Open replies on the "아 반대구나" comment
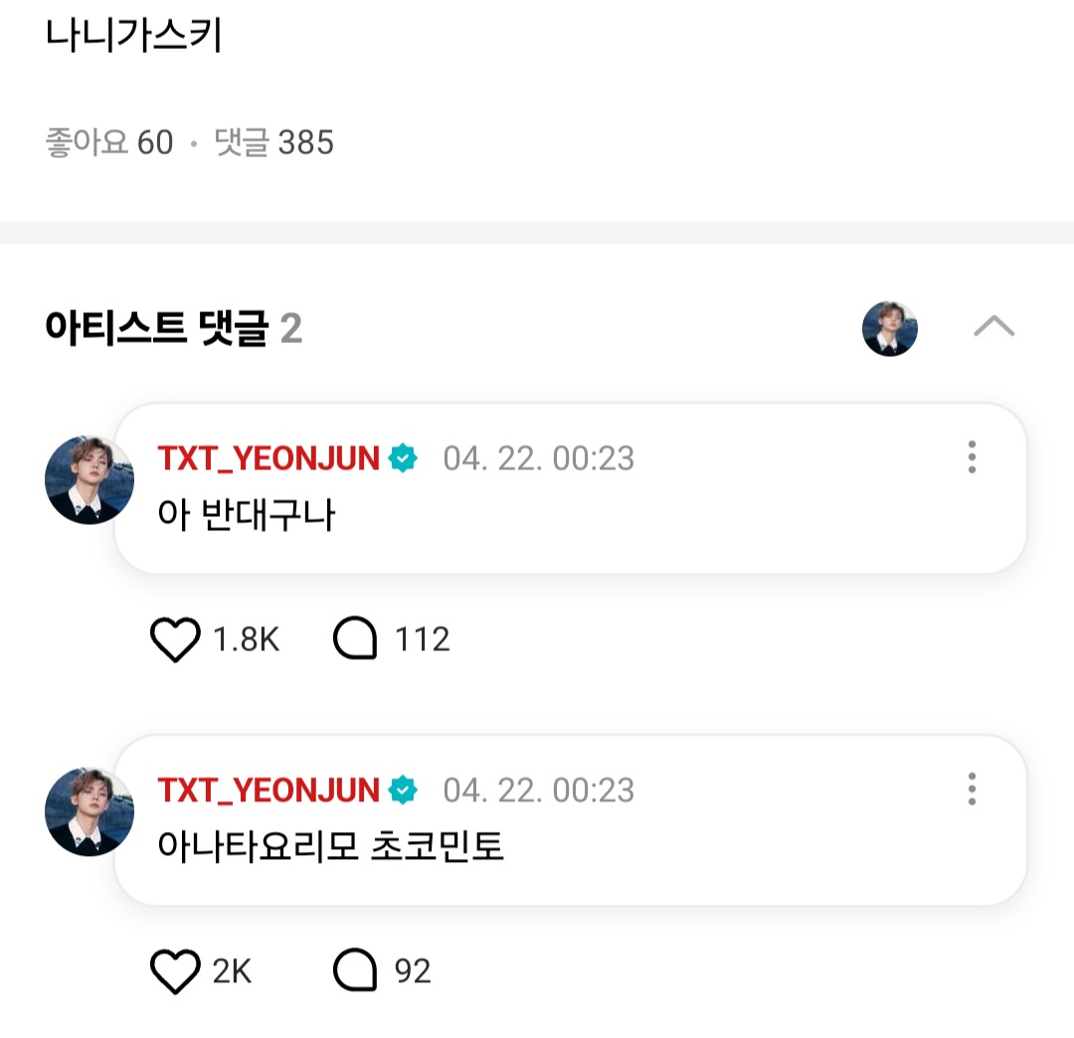This screenshot has height=1038, width=1074. (355, 638)
